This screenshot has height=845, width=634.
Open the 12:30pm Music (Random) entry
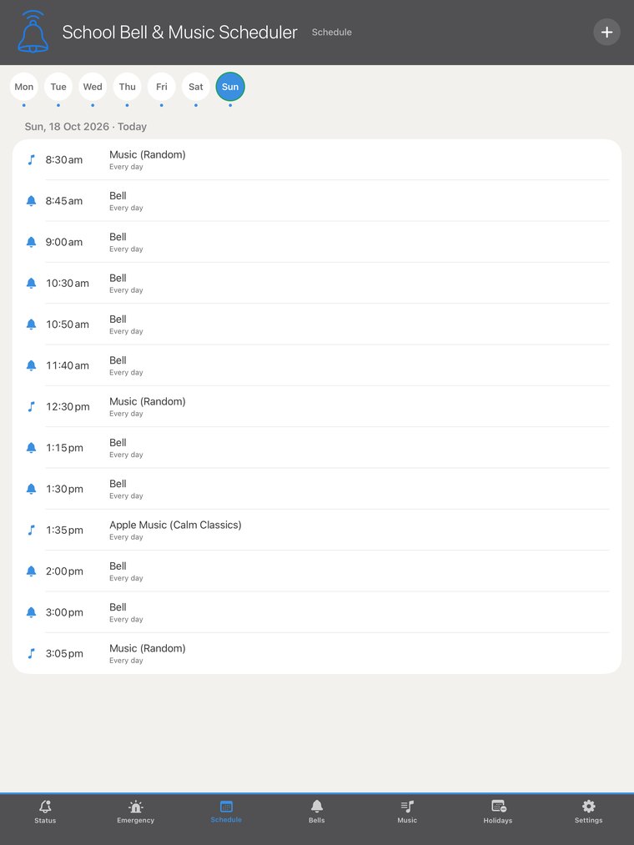[x=317, y=406]
